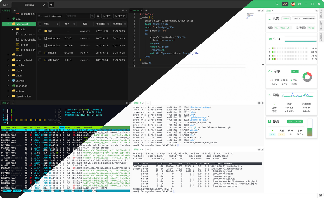Maximize the file manager panel

click(x=123, y=10)
